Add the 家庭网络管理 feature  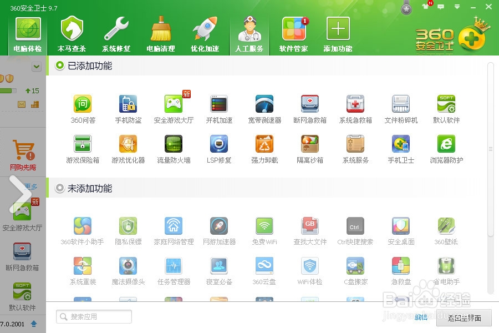(174, 231)
